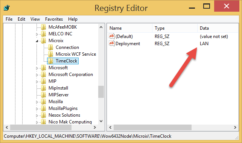
Task: Click the TimeClock folder icon
Action: (50, 61)
